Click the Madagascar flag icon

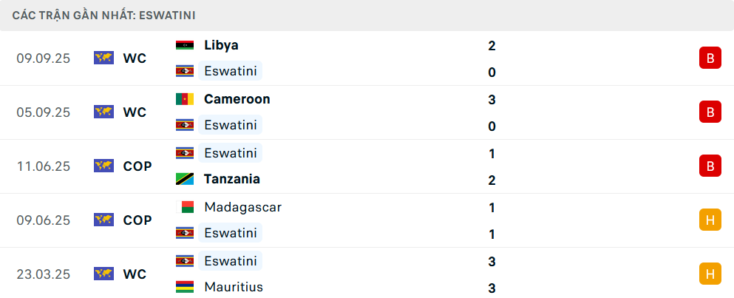[x=184, y=207]
